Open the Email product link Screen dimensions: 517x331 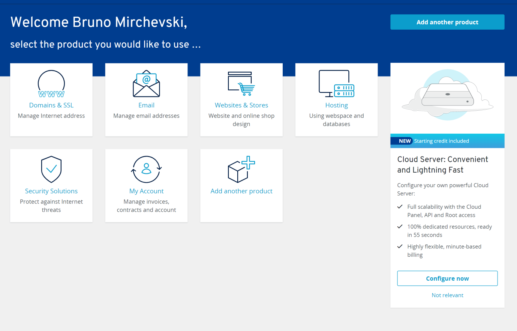pos(146,105)
